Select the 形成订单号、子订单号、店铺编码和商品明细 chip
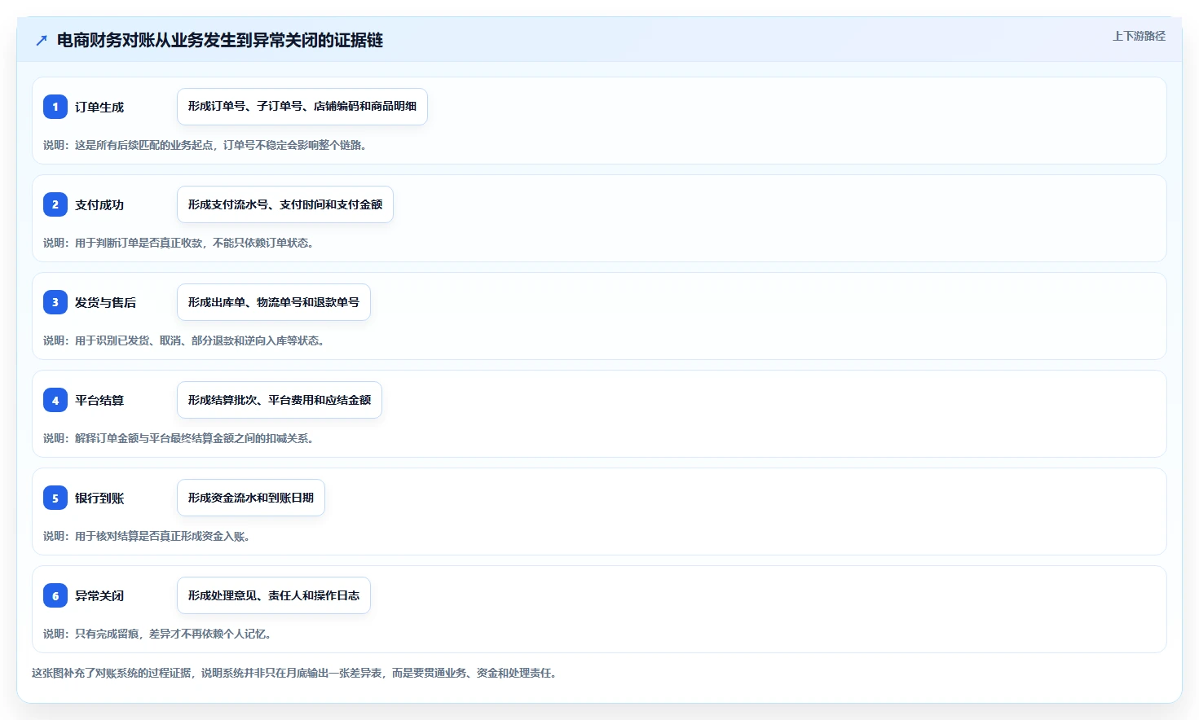The height and width of the screenshot is (720, 1199). pyautogui.click(x=302, y=107)
